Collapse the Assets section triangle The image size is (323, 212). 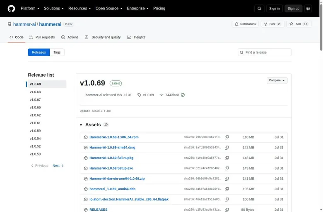(x=81, y=125)
